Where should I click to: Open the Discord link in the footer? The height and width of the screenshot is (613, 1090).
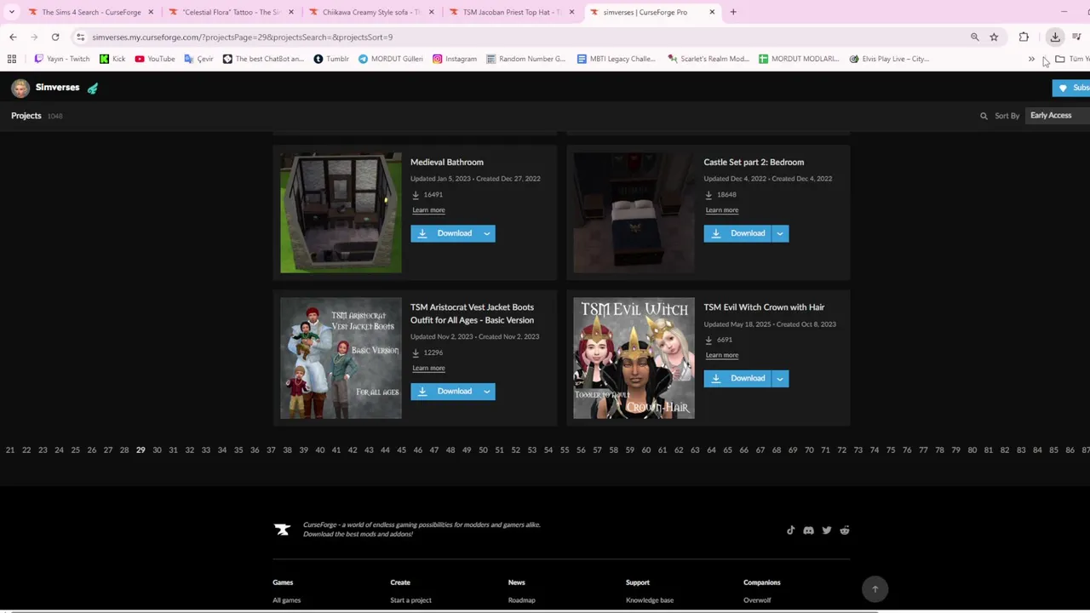coord(808,530)
